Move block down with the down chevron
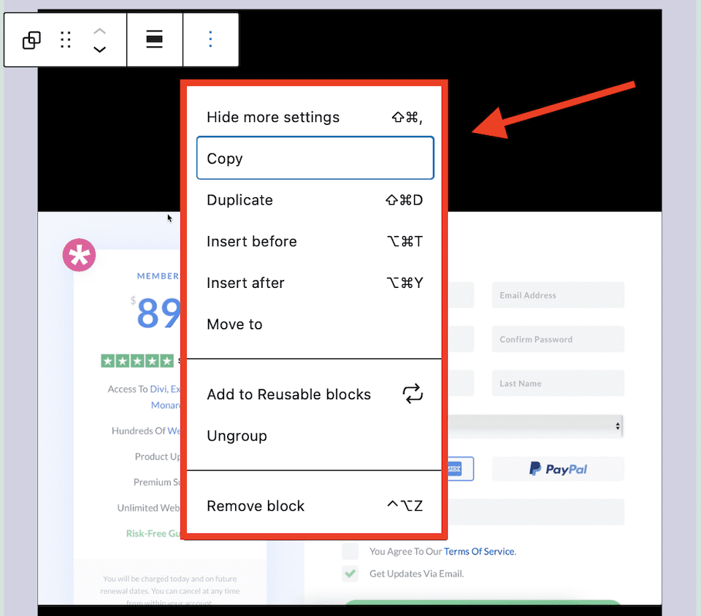This screenshot has height=616, width=701. coord(100,49)
